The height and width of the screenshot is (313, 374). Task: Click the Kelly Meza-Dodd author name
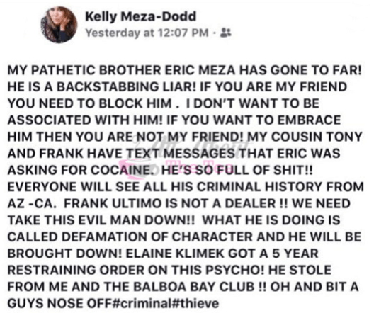click(141, 17)
